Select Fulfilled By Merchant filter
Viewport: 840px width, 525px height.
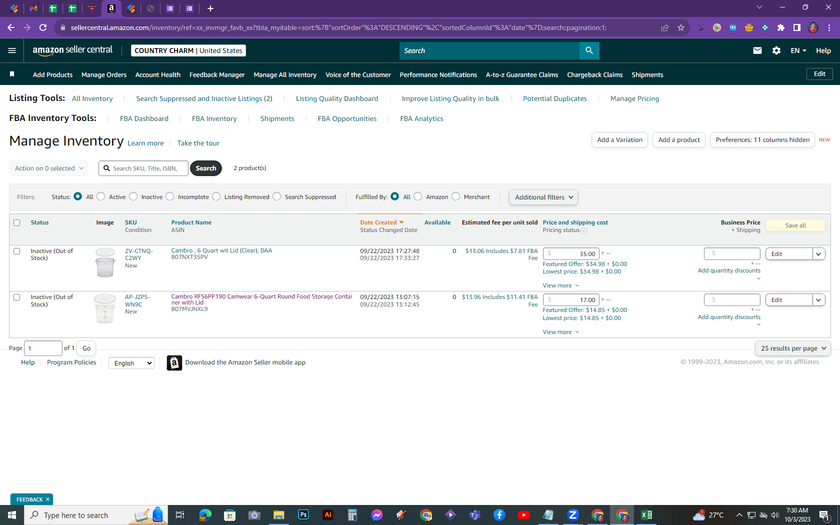456,196
